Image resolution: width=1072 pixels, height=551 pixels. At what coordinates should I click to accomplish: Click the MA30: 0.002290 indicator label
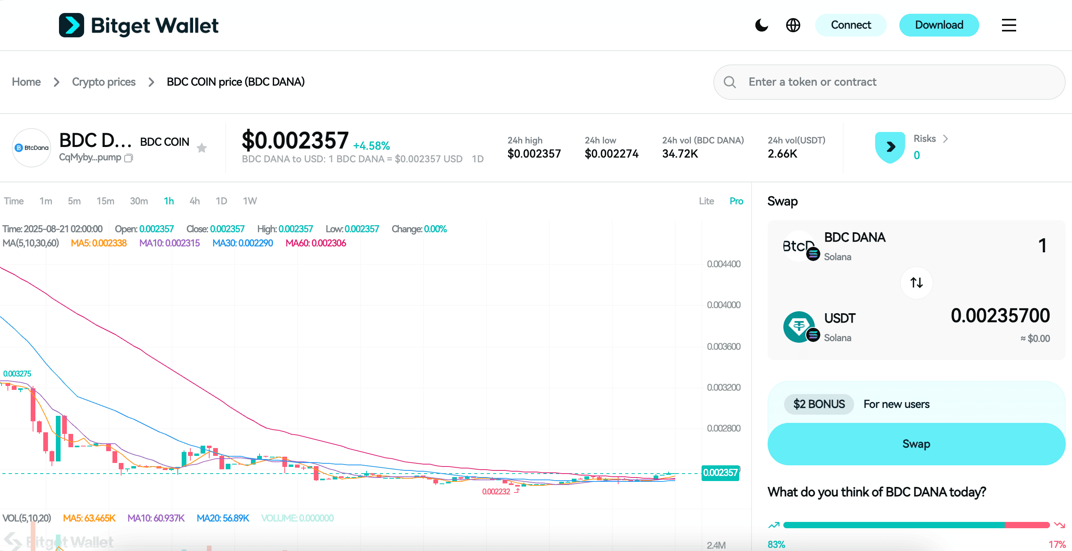(243, 243)
